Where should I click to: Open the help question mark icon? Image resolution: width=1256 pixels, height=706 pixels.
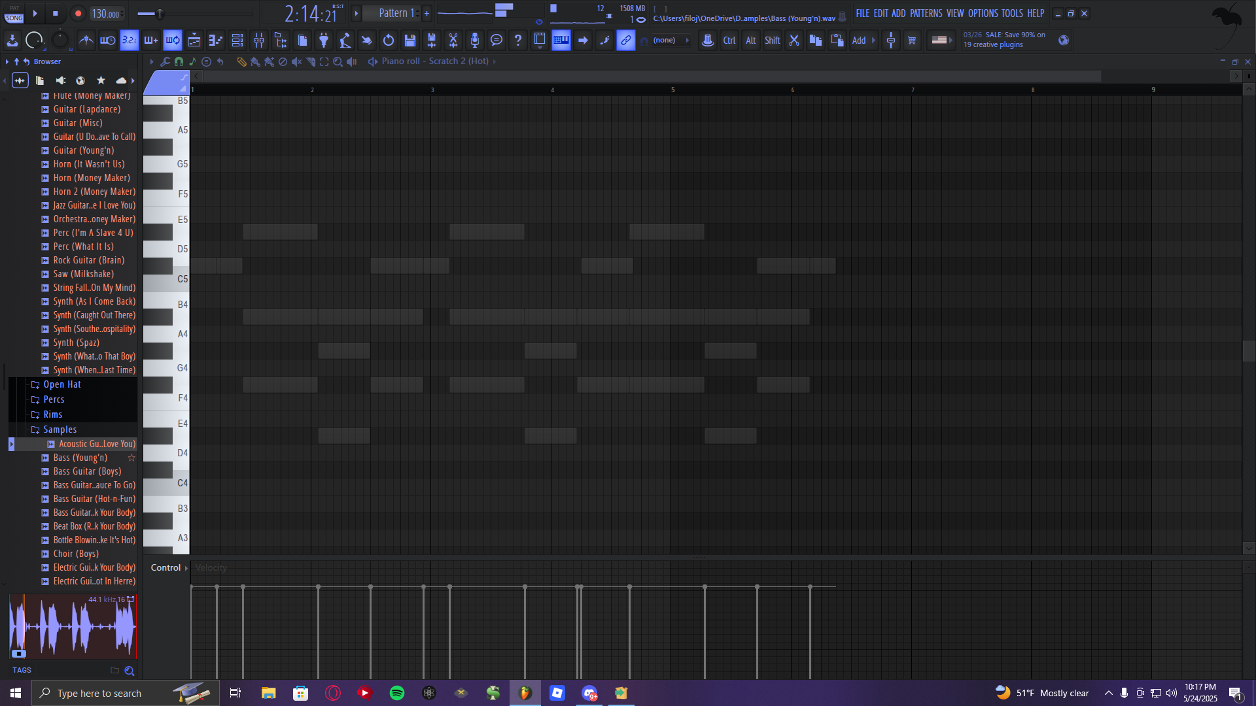[x=518, y=41]
